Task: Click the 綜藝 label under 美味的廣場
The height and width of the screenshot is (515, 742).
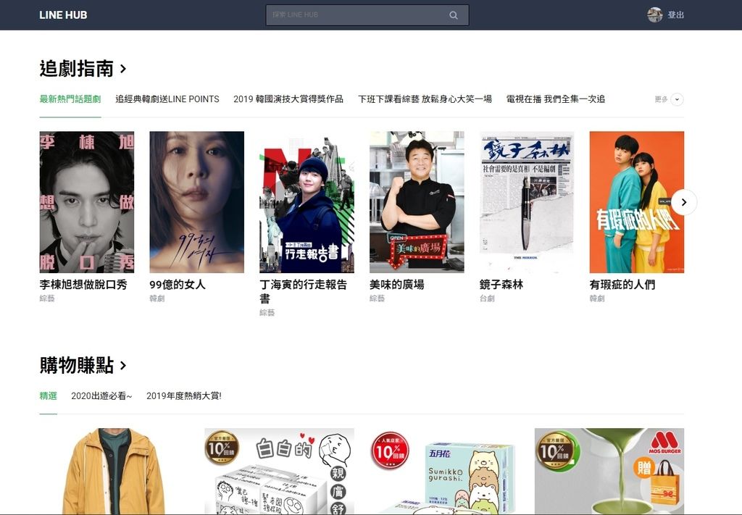Action: click(x=377, y=298)
